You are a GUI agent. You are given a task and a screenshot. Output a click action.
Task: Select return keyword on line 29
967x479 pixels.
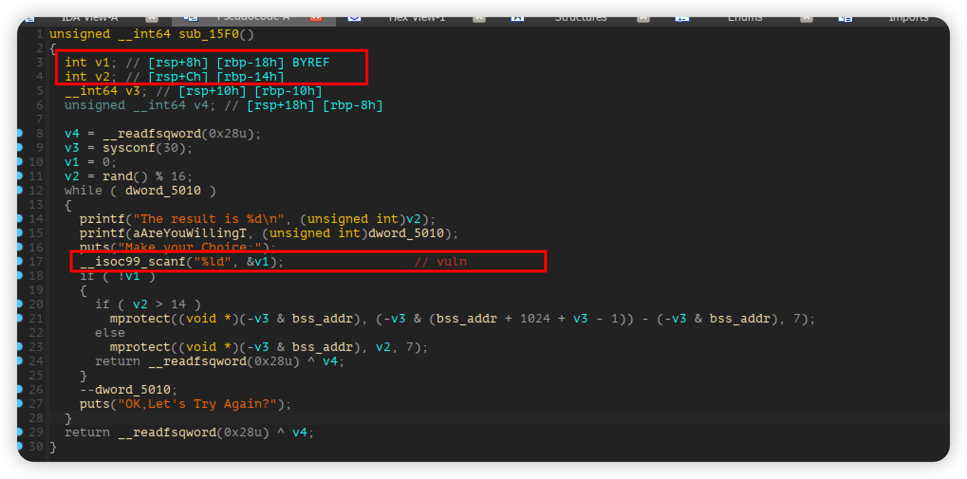[x=87, y=433]
